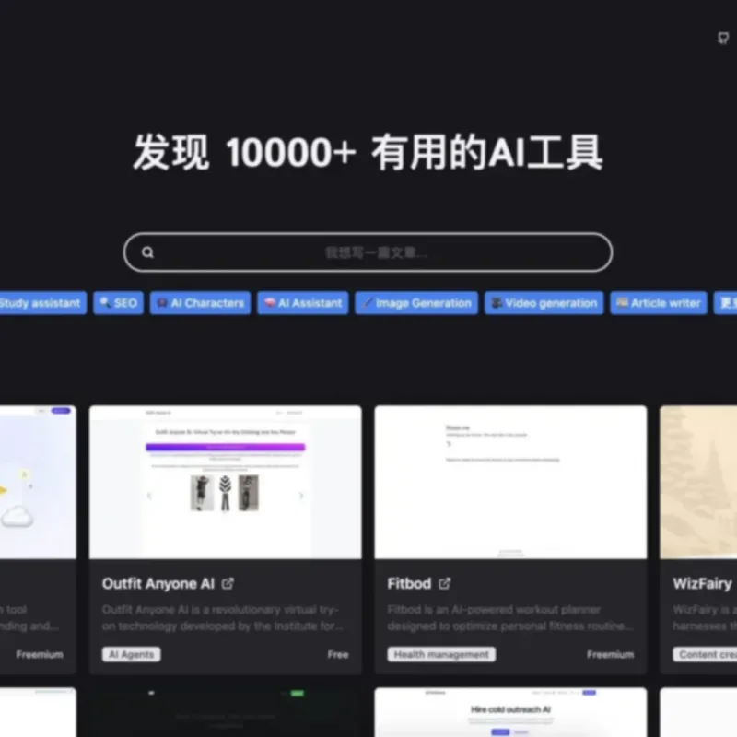The image size is (737, 737).
Task: Open the dark card thumbnail in bottom row
Action: coord(226,712)
